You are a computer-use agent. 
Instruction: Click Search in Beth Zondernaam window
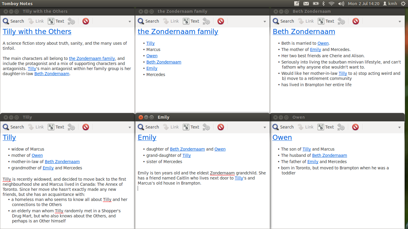(283, 21)
